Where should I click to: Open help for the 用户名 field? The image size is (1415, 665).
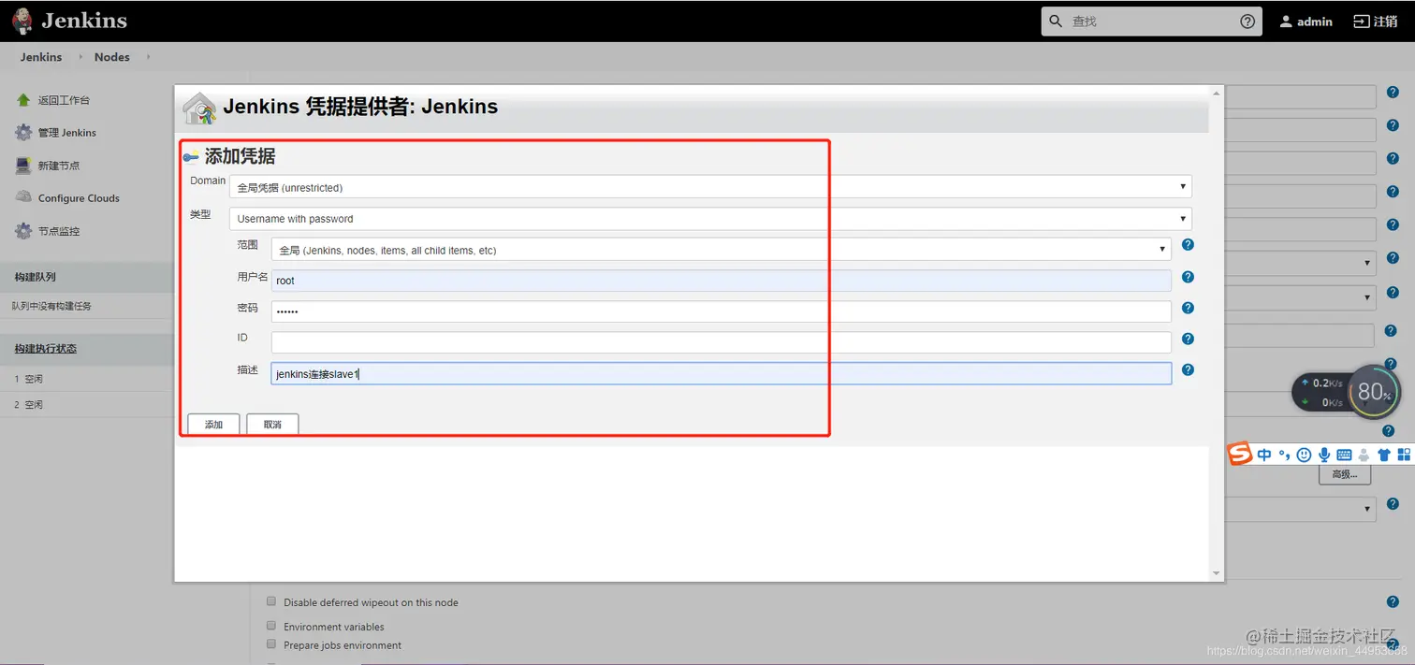(x=1188, y=277)
